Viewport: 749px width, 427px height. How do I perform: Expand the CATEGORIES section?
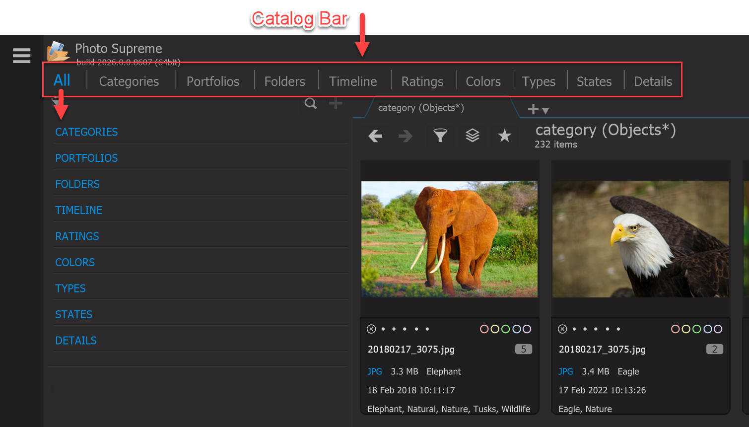[86, 132]
